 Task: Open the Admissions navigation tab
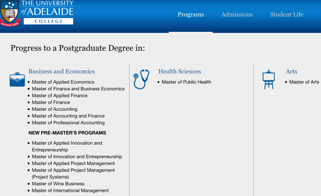tap(237, 14)
